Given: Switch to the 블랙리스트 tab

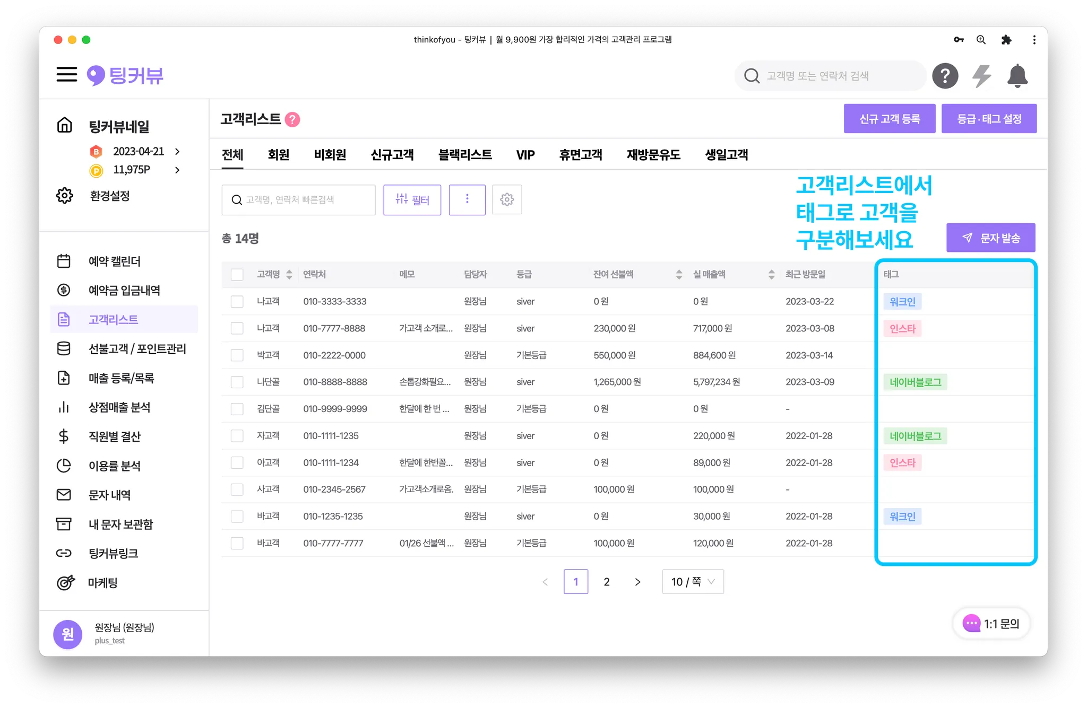Looking at the screenshot, I should (x=464, y=155).
